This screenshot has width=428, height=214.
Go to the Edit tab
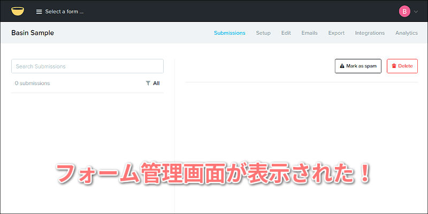tap(286, 33)
